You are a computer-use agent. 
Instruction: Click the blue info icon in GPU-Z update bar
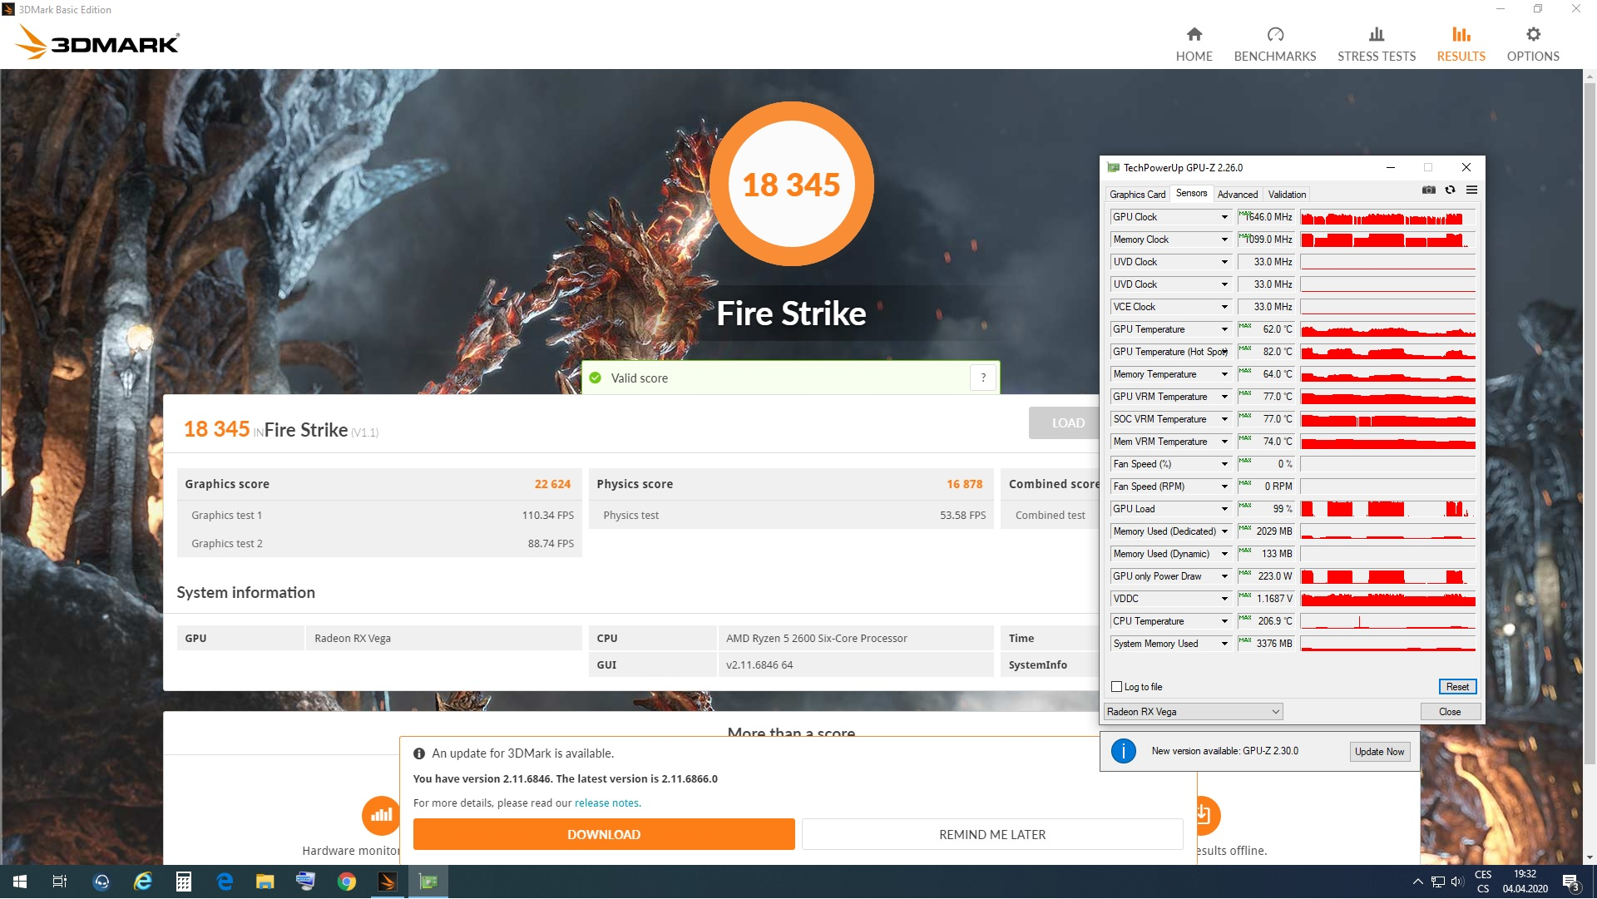pos(1123,751)
